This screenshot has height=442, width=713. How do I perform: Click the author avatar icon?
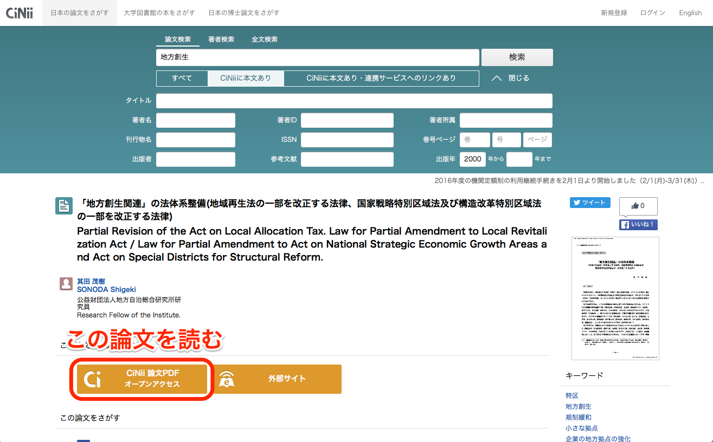(66, 284)
